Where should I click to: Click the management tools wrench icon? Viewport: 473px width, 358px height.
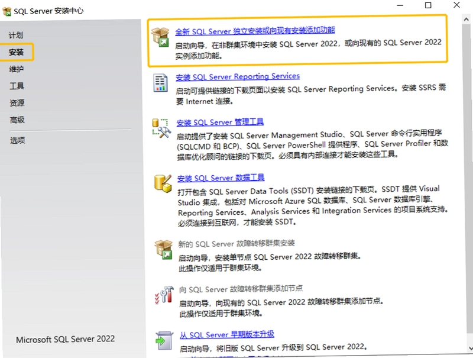[x=161, y=128]
